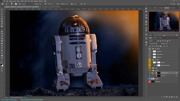
Task: Select the Horizontal Type tool
Action: tap(2, 48)
